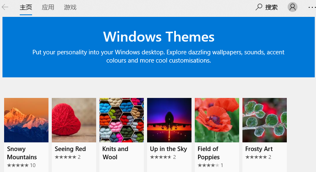Click the Frosty Art title link
The width and height of the screenshot is (316, 172).
[x=259, y=149]
